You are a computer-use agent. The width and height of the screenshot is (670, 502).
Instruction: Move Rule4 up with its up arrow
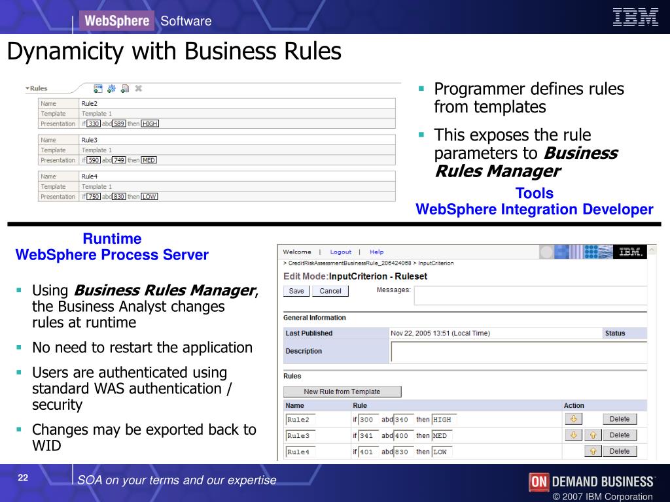593,451
